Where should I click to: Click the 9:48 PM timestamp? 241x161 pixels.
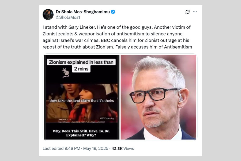click(x=70, y=148)
